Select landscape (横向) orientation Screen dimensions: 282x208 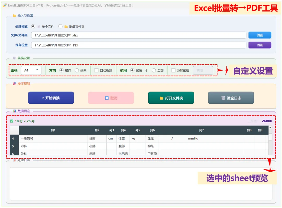point(62,70)
